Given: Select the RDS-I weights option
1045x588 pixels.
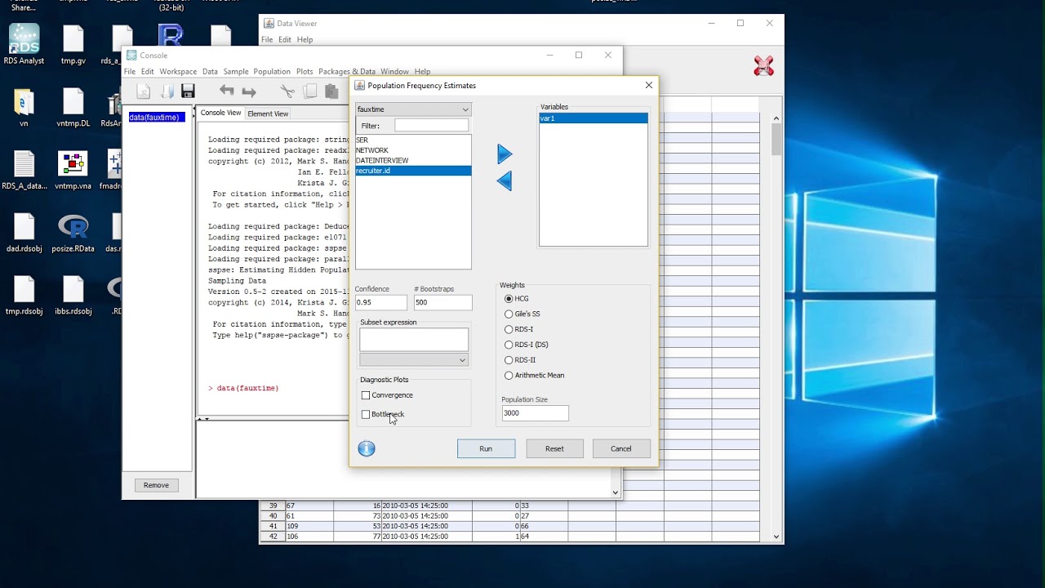Looking at the screenshot, I should (x=509, y=329).
